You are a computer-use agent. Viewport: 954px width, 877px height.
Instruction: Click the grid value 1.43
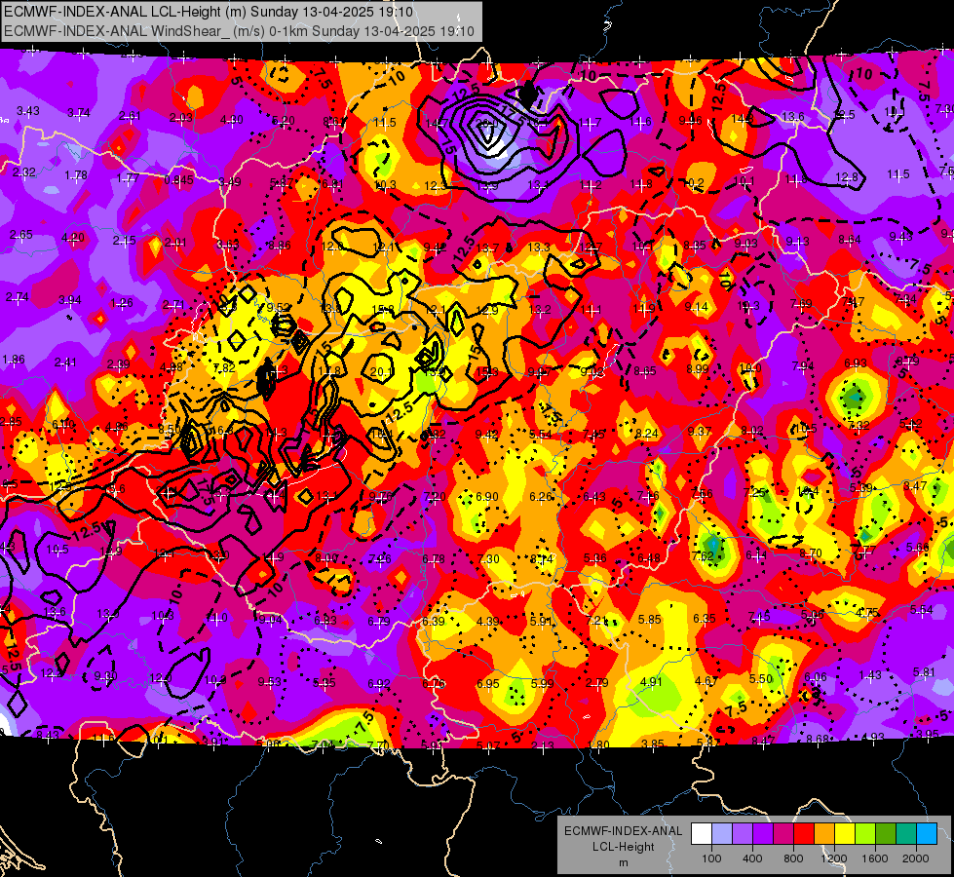[870, 675]
